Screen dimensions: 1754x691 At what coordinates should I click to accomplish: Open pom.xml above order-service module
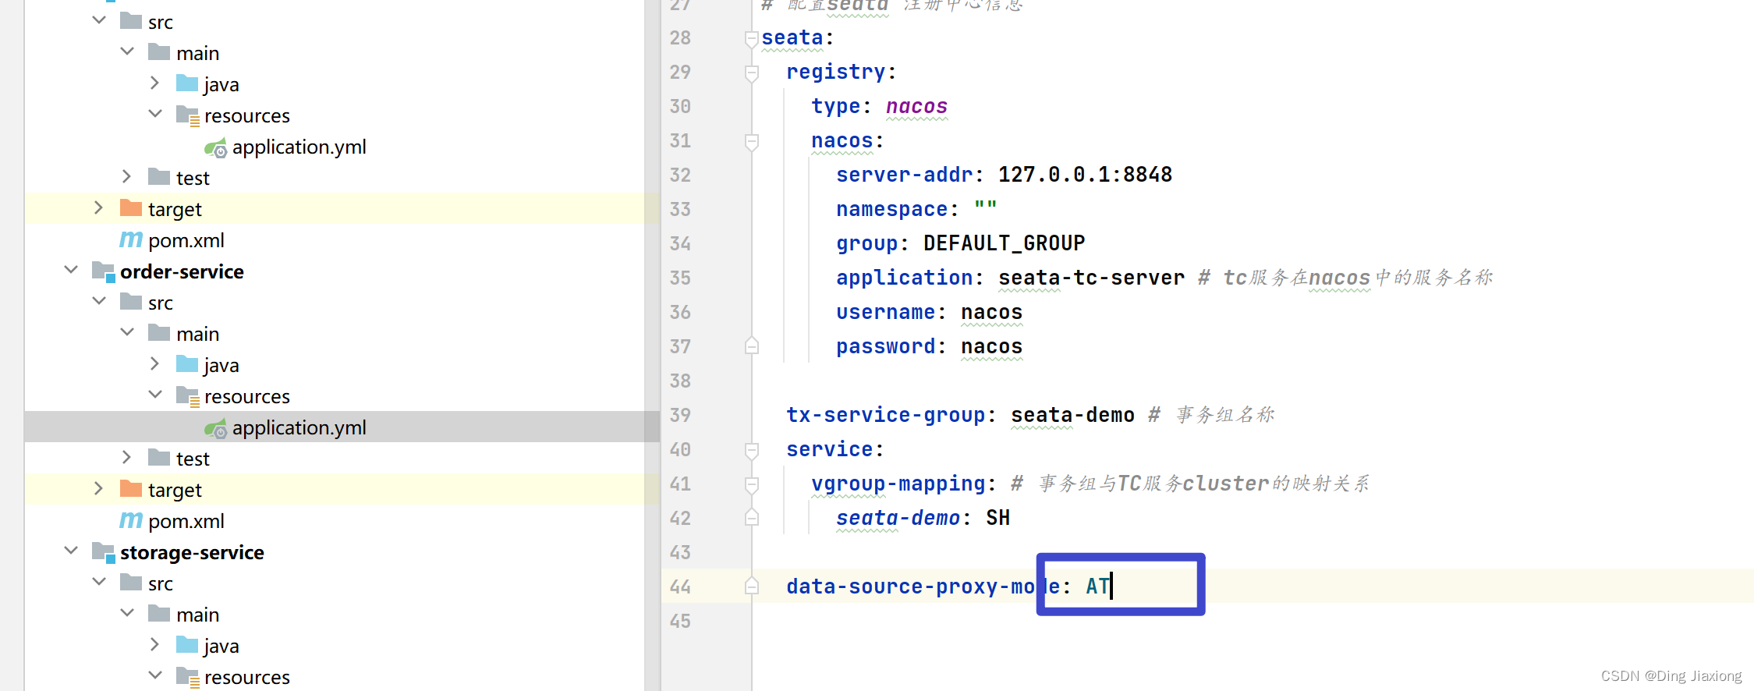(186, 240)
